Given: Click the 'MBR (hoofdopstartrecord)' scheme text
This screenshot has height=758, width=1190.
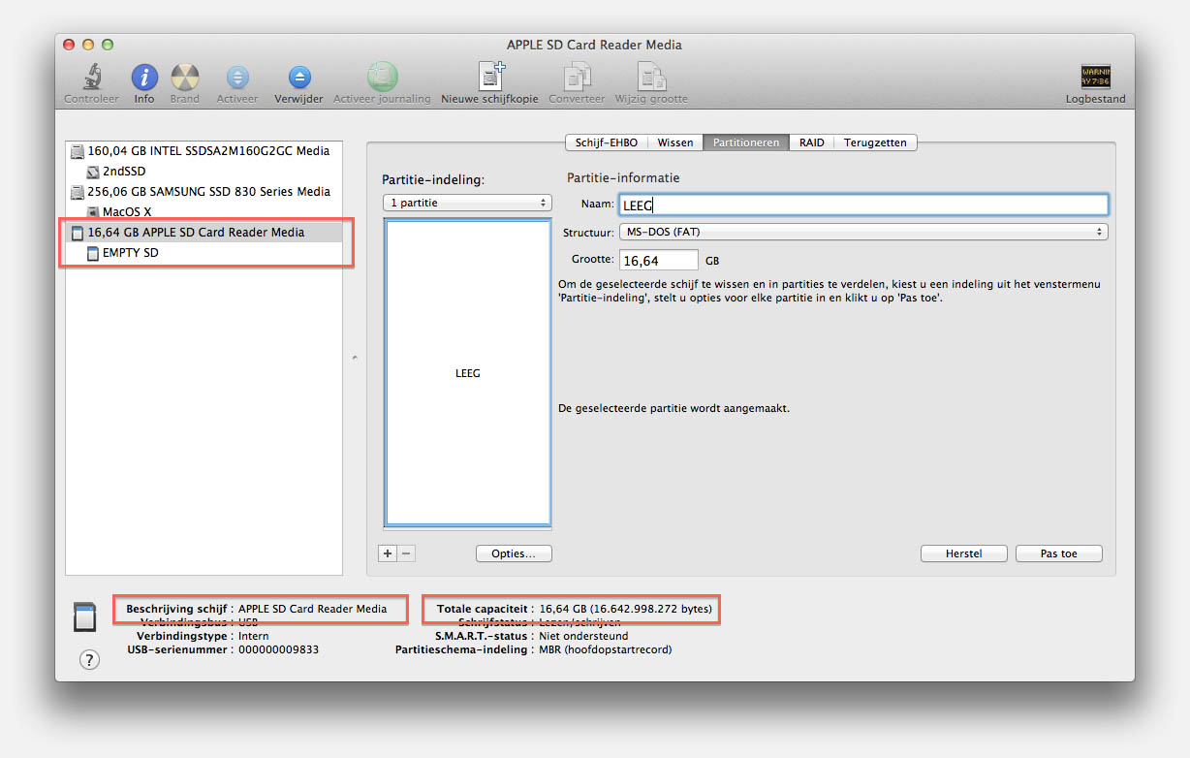Looking at the screenshot, I should 606,649.
